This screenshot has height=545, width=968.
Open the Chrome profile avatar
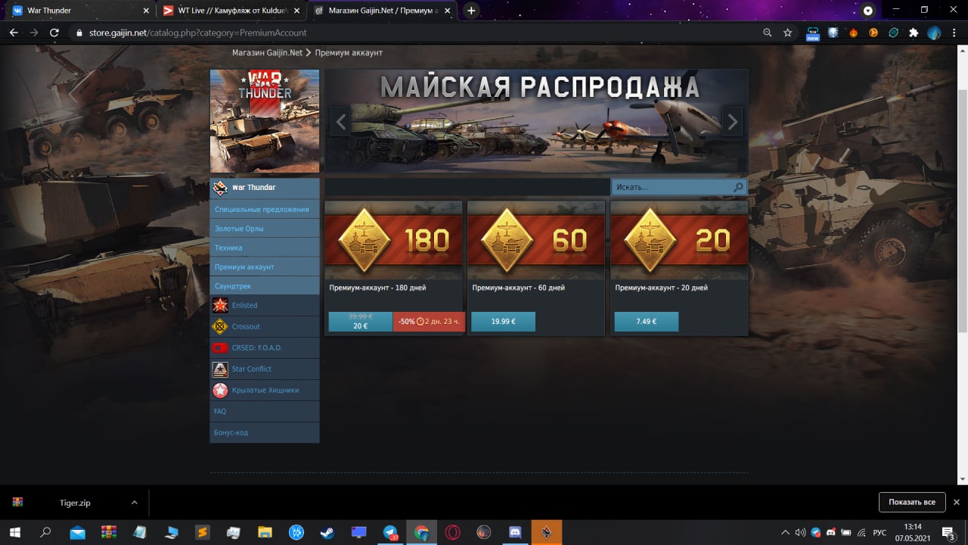coord(934,33)
